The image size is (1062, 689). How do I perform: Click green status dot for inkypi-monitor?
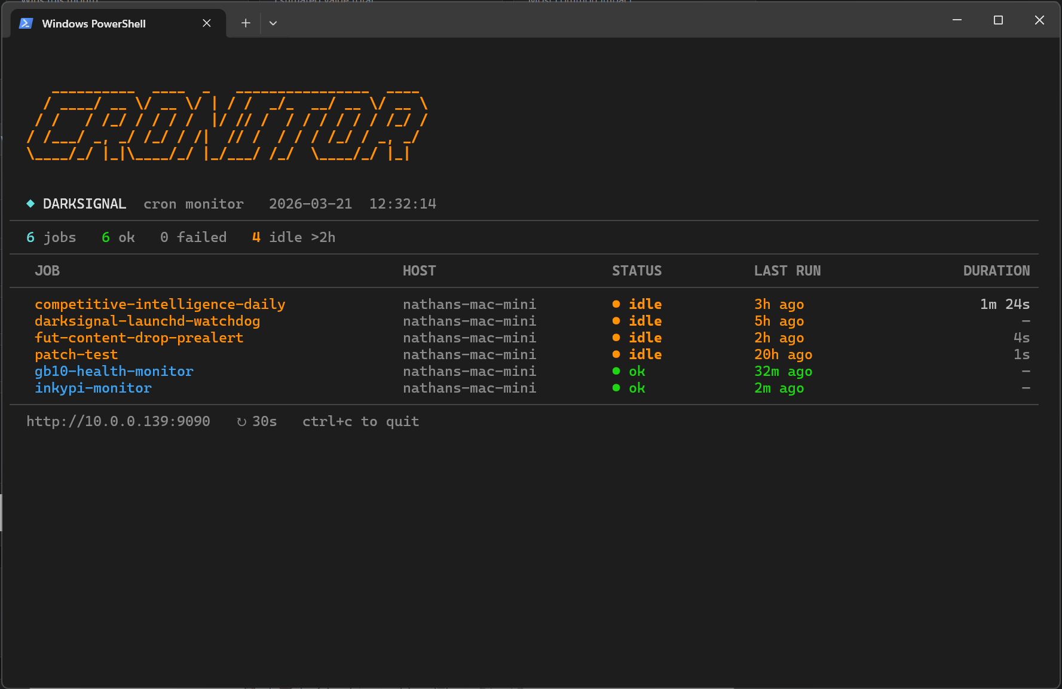coord(616,388)
